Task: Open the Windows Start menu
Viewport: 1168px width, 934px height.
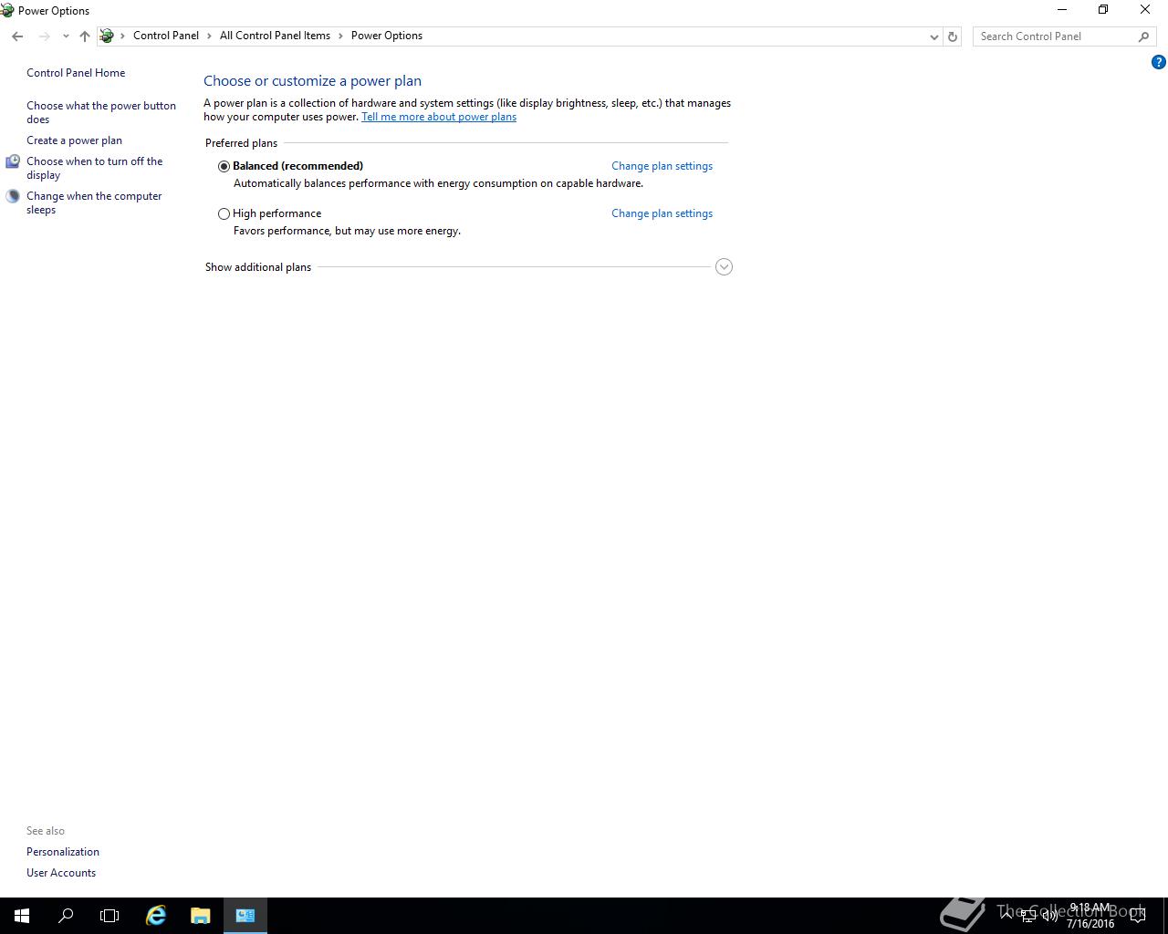Action: tap(22, 916)
